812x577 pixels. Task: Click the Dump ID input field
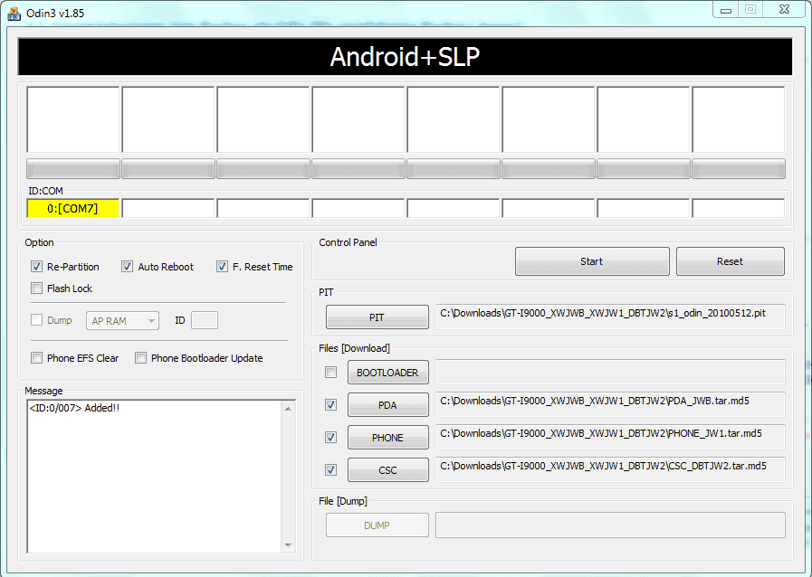[x=205, y=320]
